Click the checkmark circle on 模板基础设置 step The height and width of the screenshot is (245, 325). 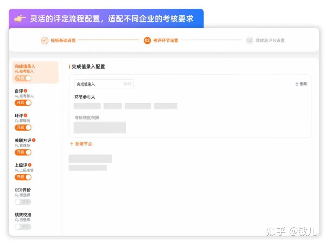coord(45,40)
